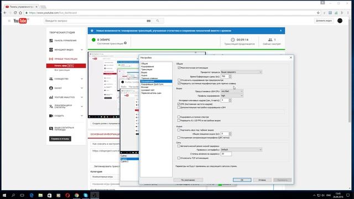Toggle the Многопоточная оптимизация checkbox
Screen dimensions: 354x199
(179, 67)
